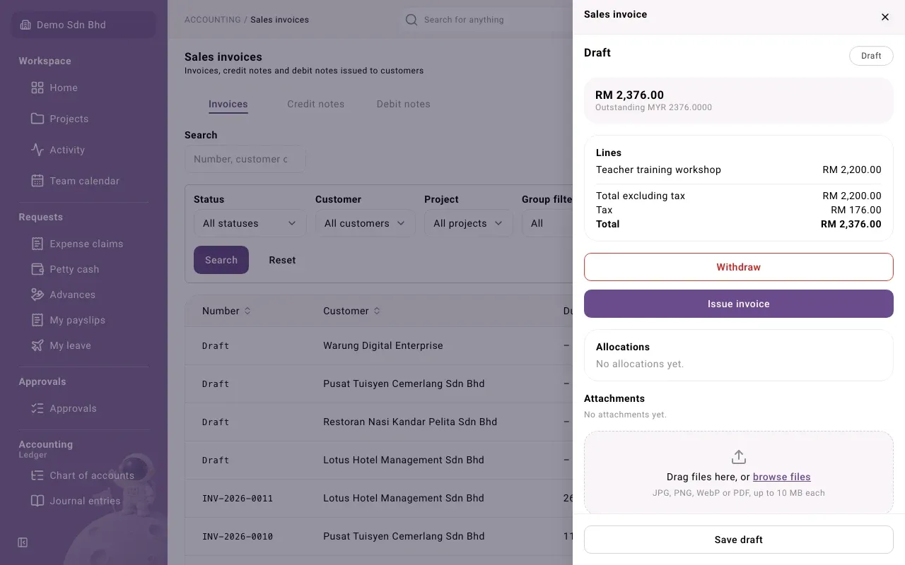Click the Expense claims receipt icon
The image size is (905, 565).
pyautogui.click(x=37, y=244)
